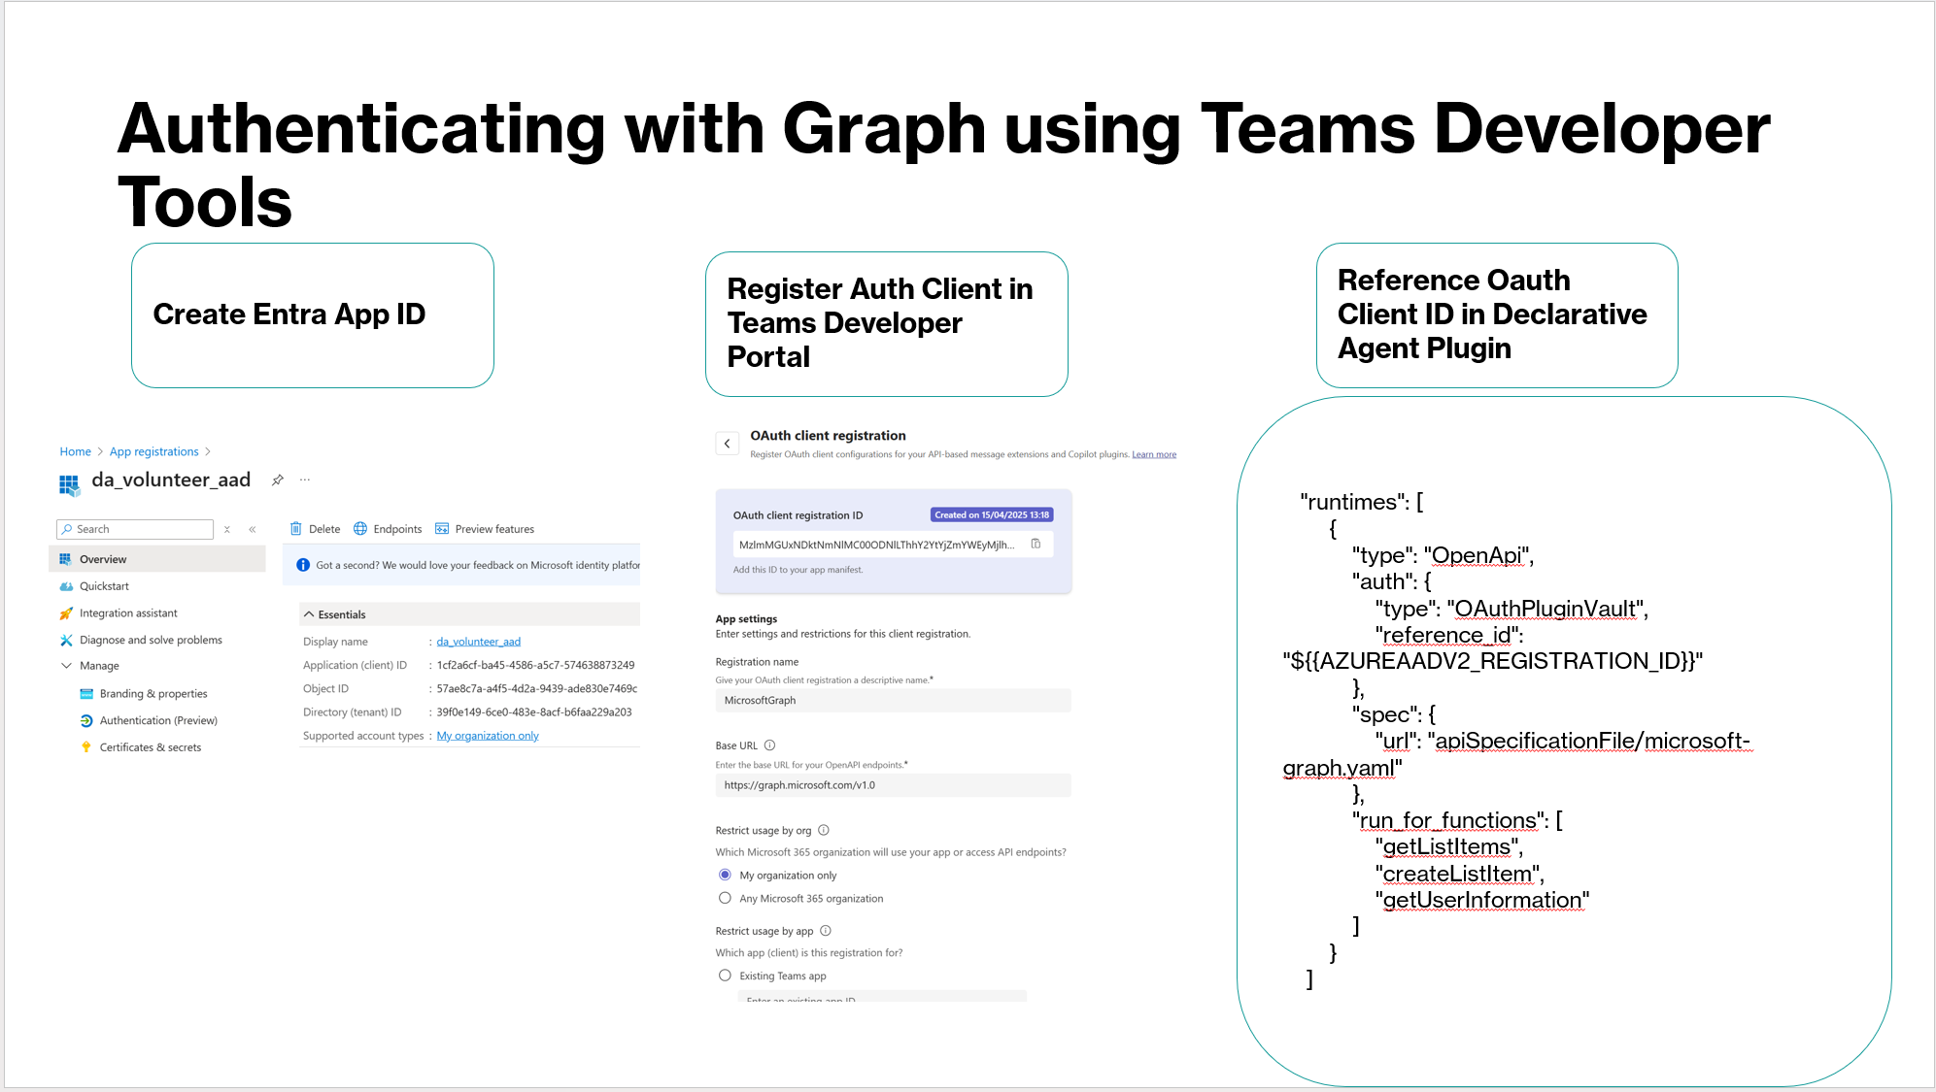Click the Delete trash icon

296,529
